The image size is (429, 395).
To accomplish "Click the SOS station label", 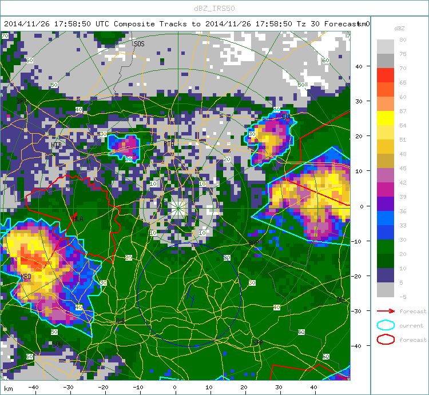I will point(139,44).
